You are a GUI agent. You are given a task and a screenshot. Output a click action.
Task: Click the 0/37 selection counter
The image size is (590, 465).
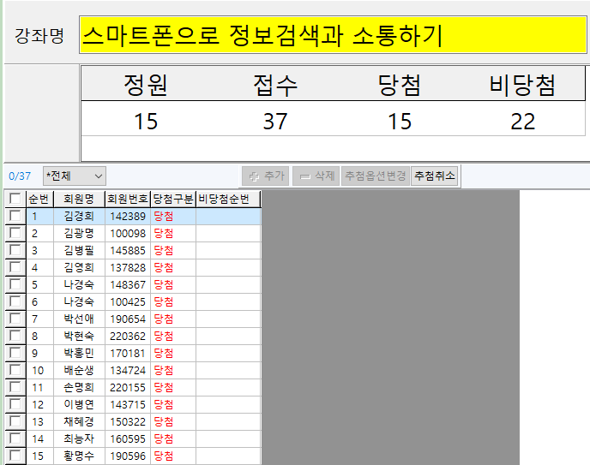(x=20, y=176)
